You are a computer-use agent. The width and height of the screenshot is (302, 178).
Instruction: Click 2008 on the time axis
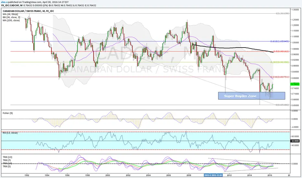pos(189,175)
